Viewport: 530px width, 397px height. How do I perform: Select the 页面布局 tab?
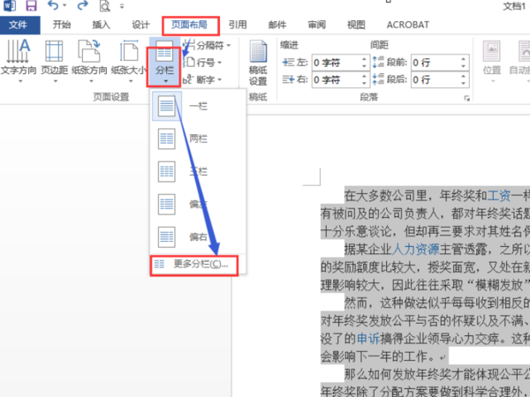189,25
